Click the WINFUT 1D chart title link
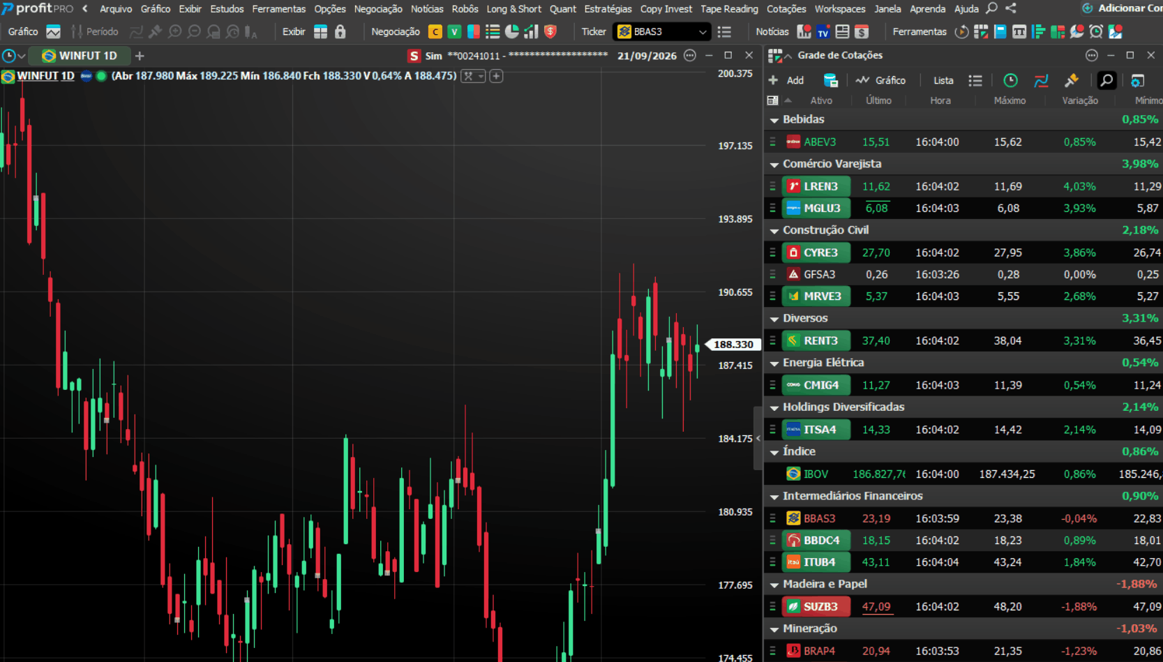Screen dimensions: 1163x662 (x=45, y=76)
